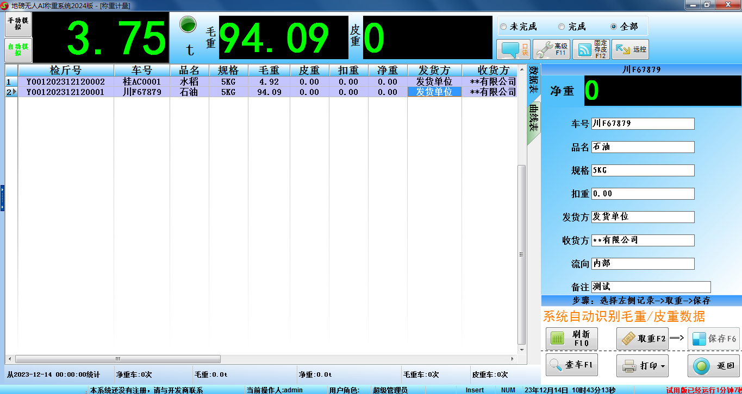Click the 刷新 F10 refresh button

571,339
